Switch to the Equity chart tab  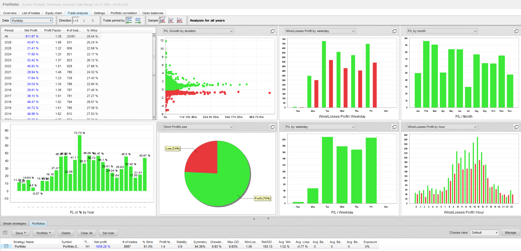pos(54,13)
